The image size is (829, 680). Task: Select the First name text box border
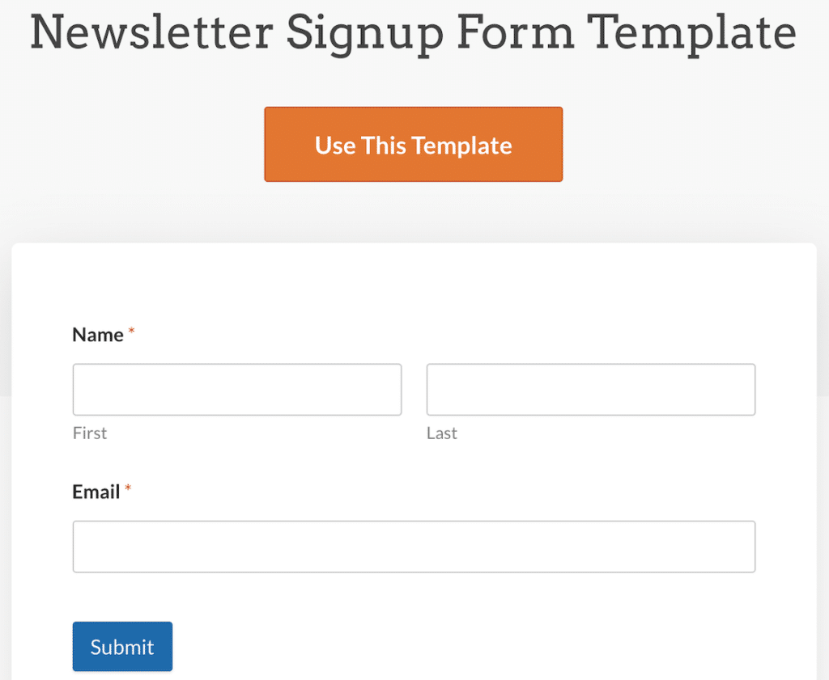[236, 365]
